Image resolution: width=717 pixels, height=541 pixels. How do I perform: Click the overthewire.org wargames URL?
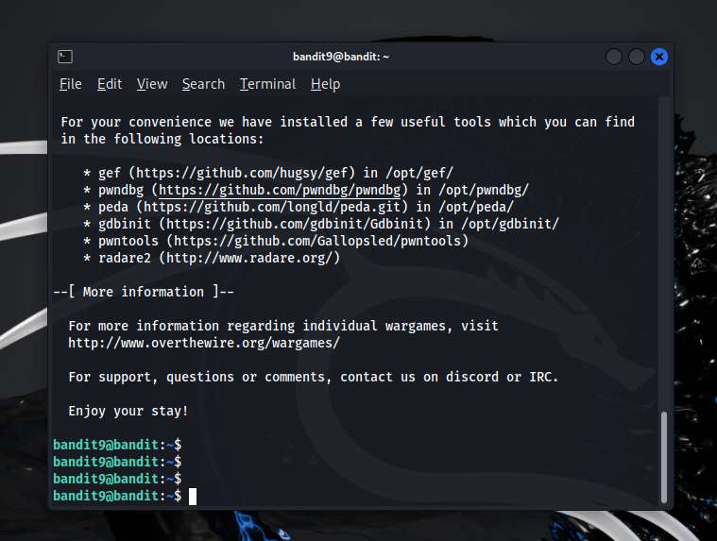pyautogui.click(x=203, y=343)
